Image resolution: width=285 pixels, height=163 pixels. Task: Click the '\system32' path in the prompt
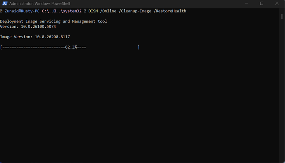click(x=71, y=11)
